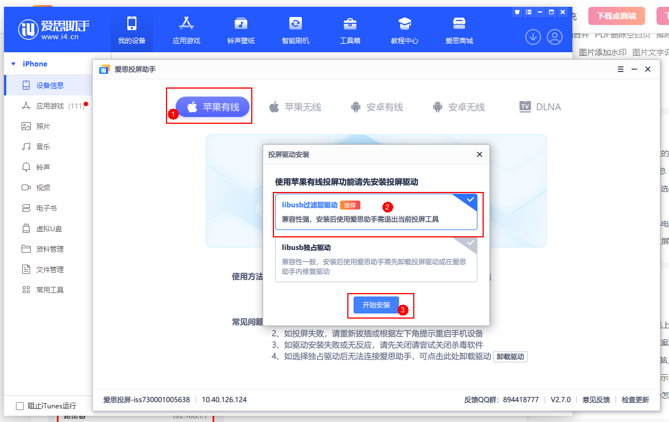669x422 pixels.
Task: Open the 教程中心 section
Action: coord(405,30)
